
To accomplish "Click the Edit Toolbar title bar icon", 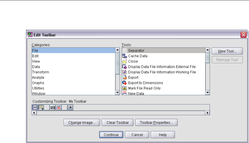I will point(30,34).
